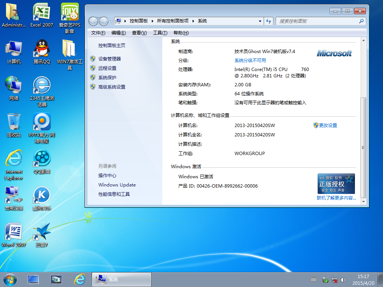Open the 帮助(H) menu
The image size is (383, 287).
(181, 33)
